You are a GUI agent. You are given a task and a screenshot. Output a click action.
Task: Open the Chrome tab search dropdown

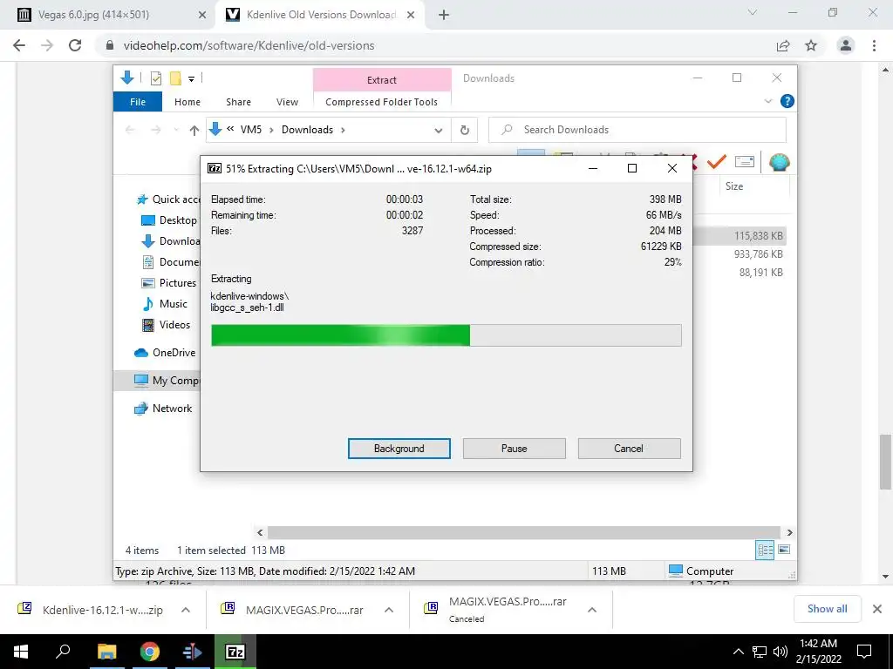pos(753,12)
